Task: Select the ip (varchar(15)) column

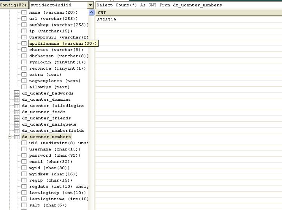Action: tap(51, 31)
